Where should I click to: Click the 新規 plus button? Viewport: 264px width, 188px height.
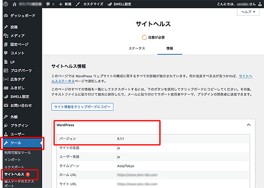pyautogui.click(x=65, y=4)
